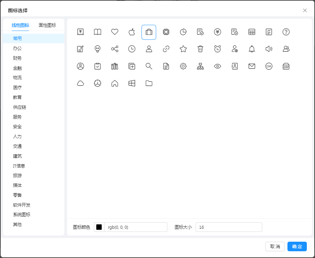Choose the ERP store icon

[286, 66]
